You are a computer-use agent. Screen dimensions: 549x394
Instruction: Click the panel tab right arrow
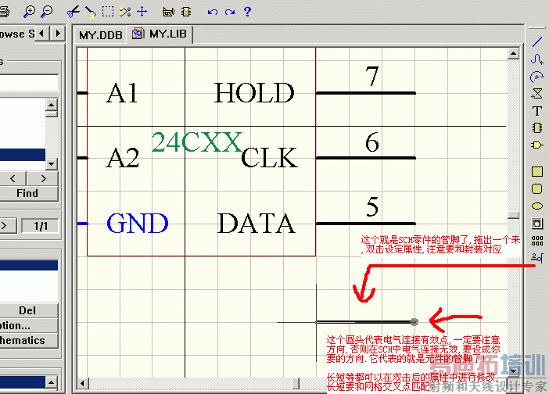tap(58, 34)
